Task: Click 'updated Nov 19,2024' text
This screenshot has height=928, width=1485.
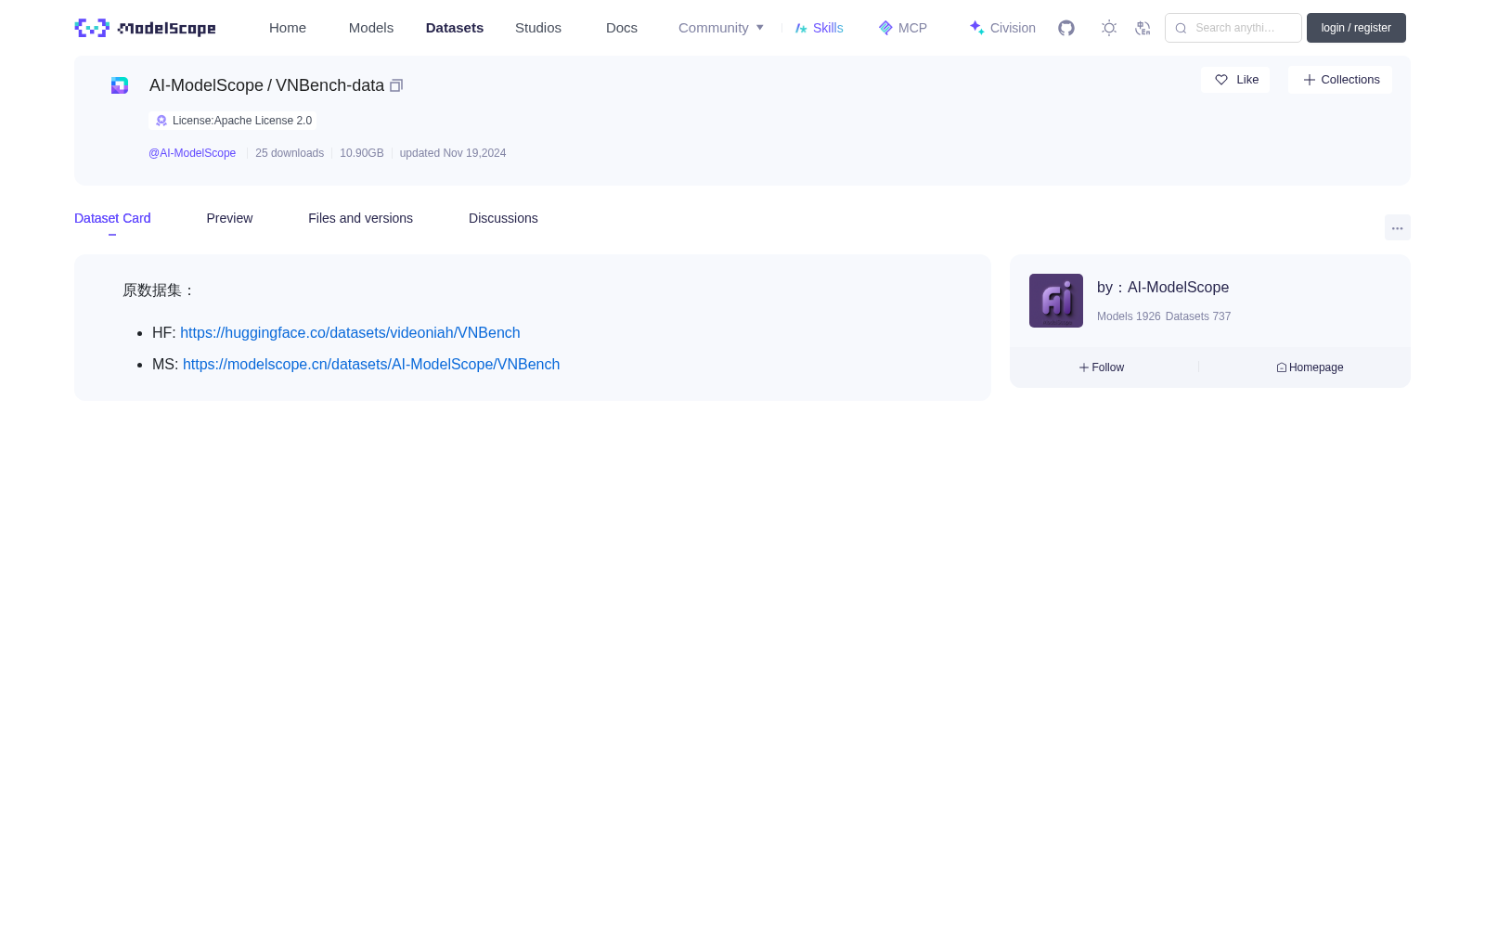Action: tap(453, 153)
